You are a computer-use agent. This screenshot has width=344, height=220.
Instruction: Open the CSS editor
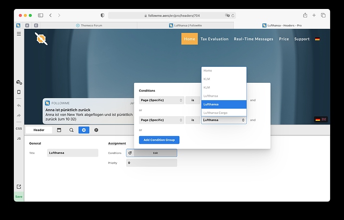19,129
